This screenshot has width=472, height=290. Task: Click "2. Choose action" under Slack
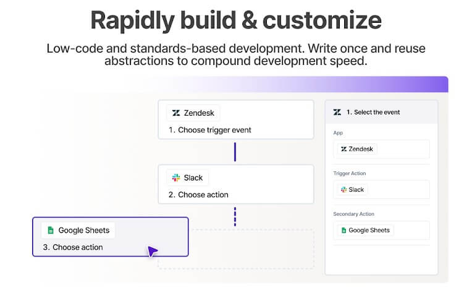[198, 195]
